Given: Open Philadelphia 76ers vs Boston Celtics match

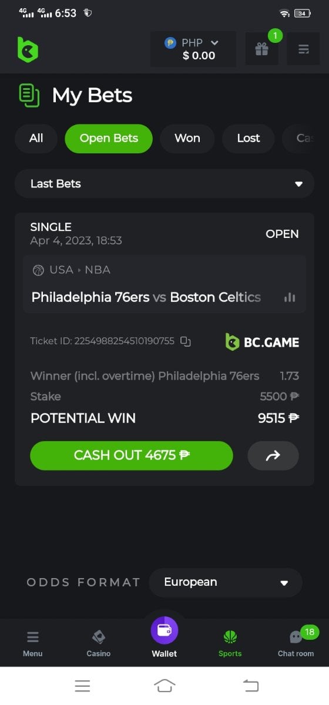Looking at the screenshot, I should (x=146, y=297).
